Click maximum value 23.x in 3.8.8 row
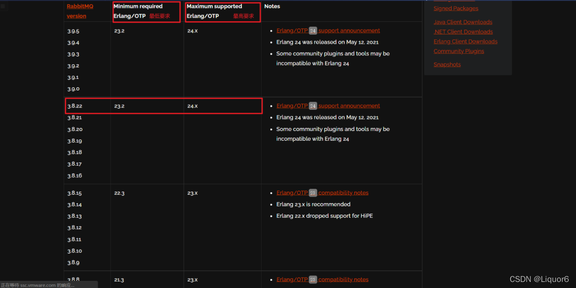The image size is (576, 288). tap(192, 280)
